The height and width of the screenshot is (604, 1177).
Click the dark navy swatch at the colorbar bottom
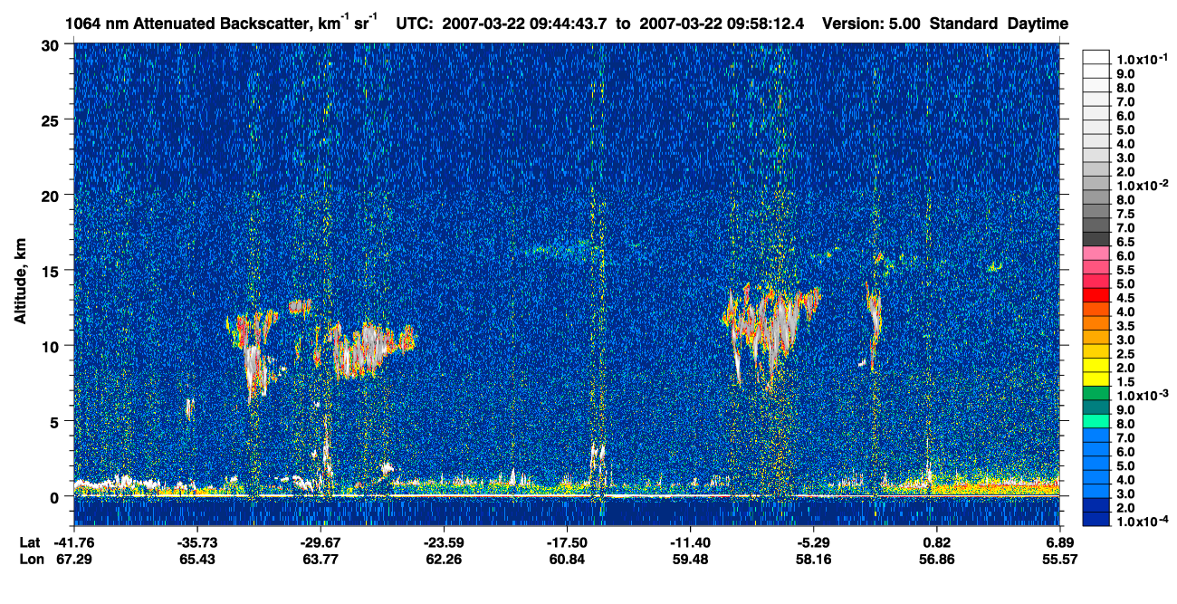[x=1096, y=520]
